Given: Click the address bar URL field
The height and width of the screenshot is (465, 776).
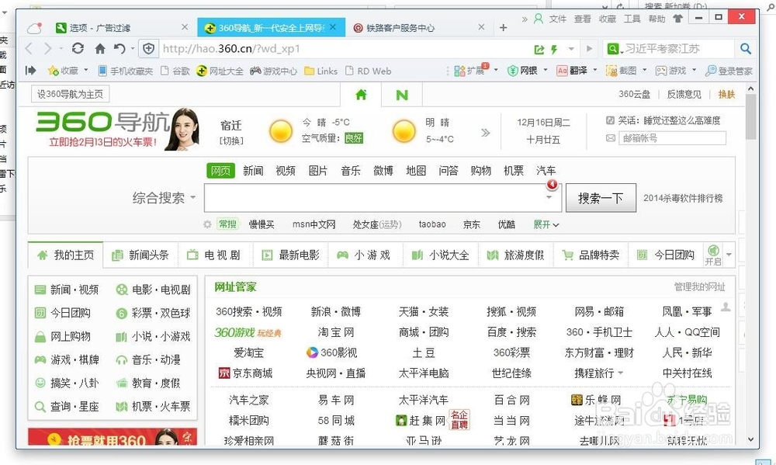Looking at the screenshot, I should [x=344, y=49].
